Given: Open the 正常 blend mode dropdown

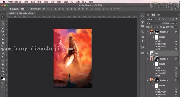Looking at the screenshot, I should click(154, 23).
